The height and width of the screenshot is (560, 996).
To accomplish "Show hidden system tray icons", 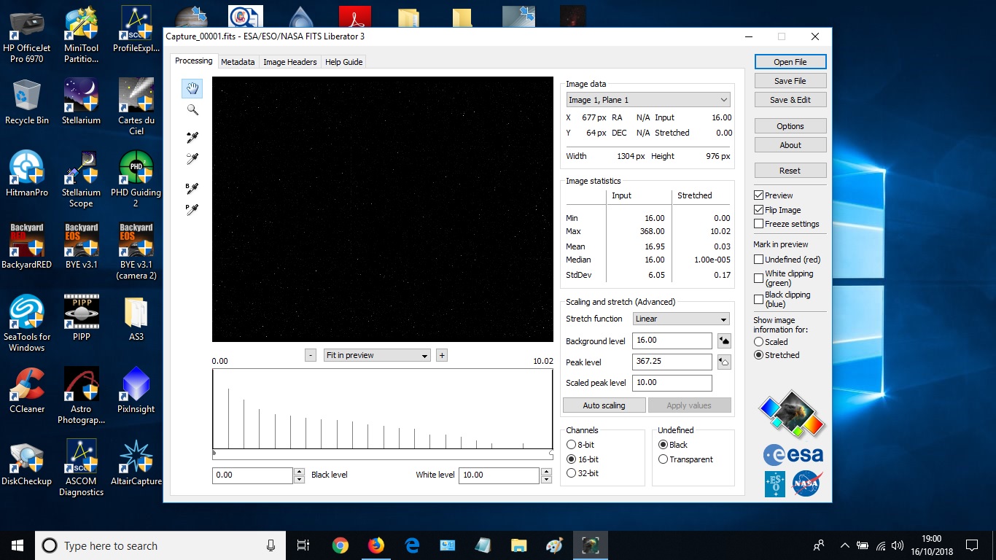I will (844, 545).
